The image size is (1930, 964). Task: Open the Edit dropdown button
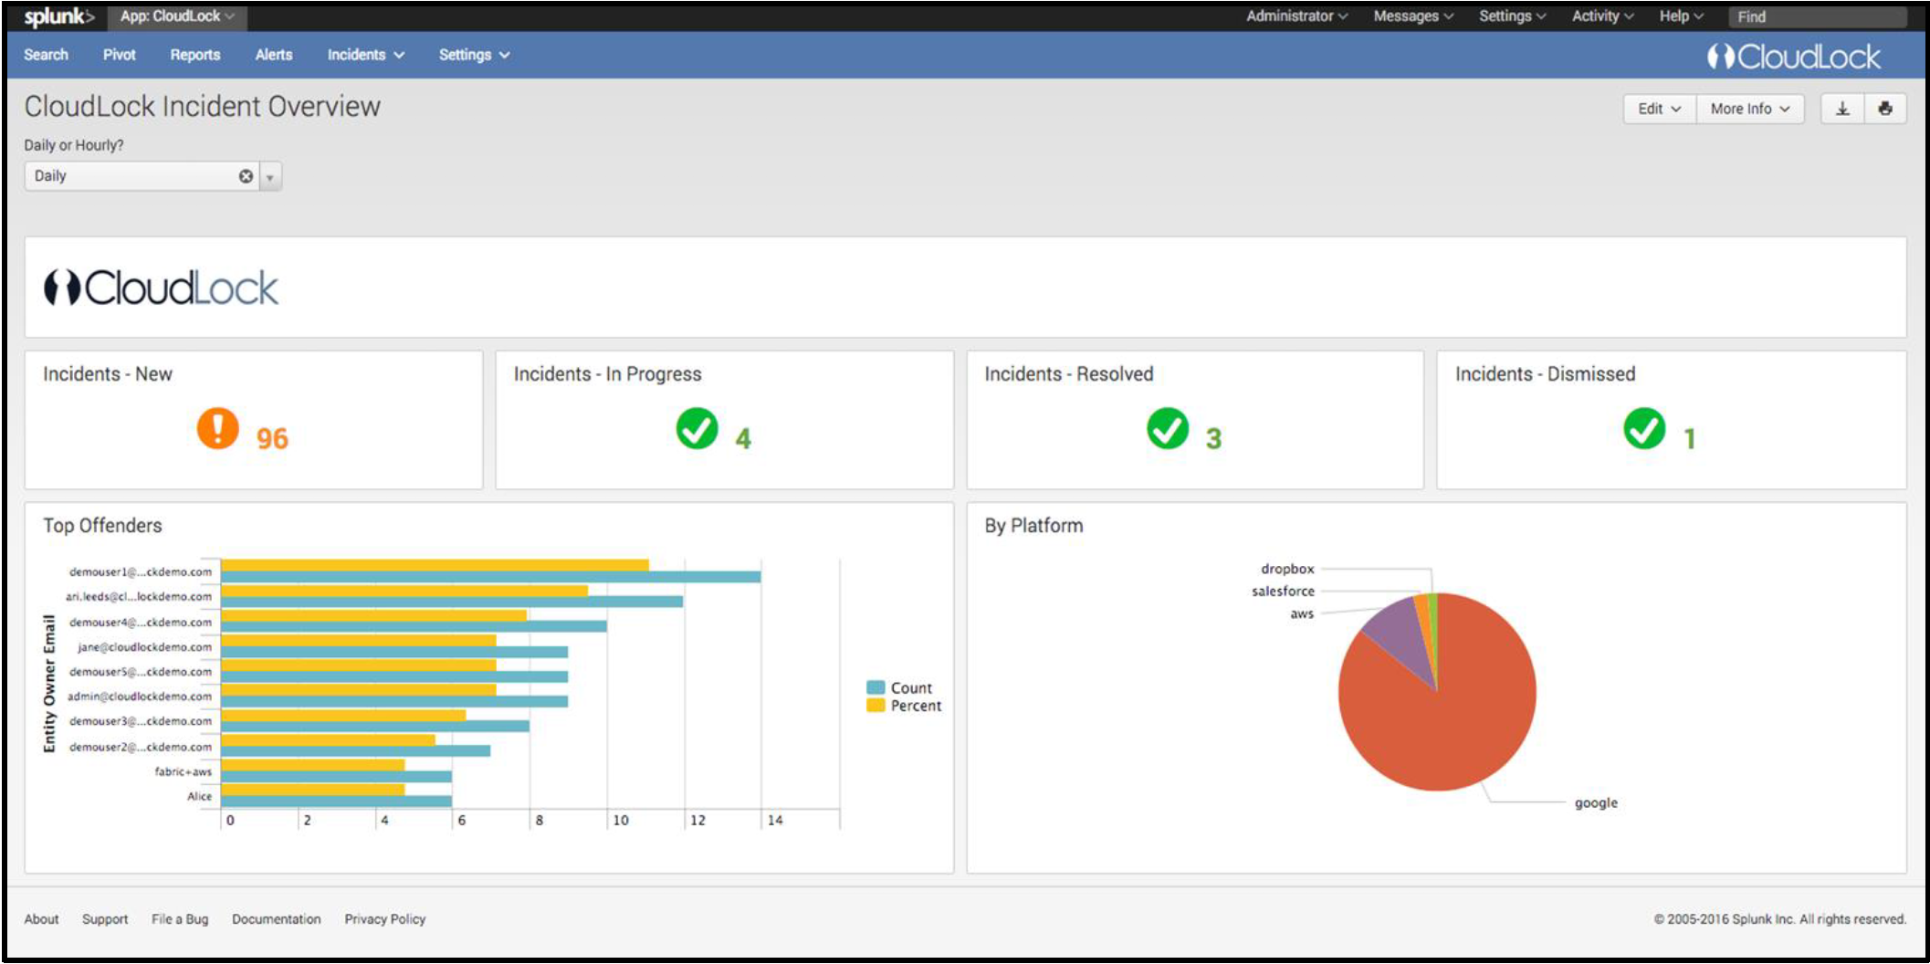click(x=1659, y=109)
